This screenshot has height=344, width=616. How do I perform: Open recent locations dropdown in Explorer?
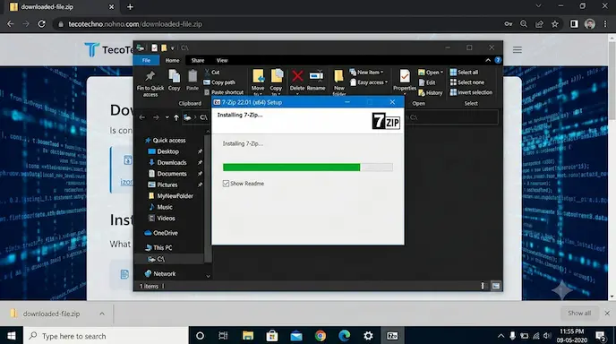[x=167, y=117]
